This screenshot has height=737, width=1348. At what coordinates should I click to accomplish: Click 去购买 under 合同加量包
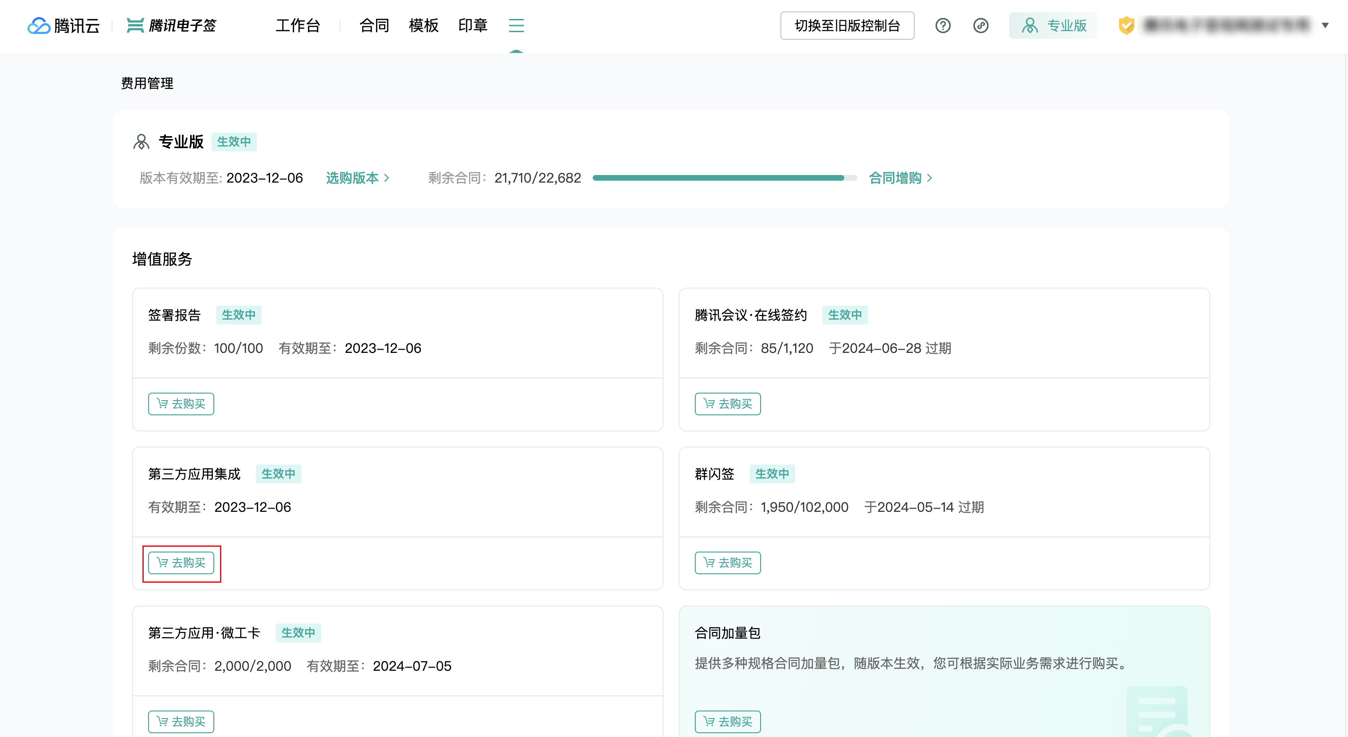pos(727,722)
